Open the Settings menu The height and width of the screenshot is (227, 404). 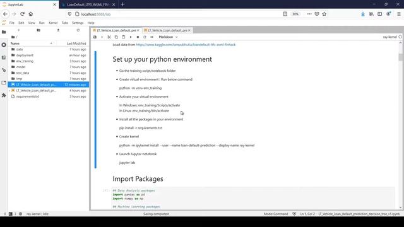pos(78,23)
